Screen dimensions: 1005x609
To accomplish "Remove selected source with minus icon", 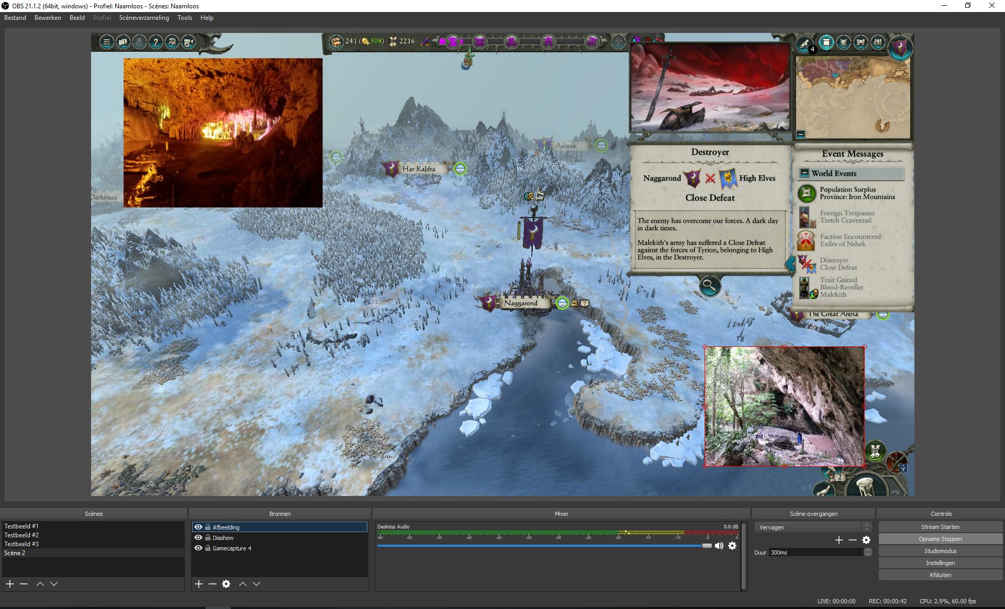I will tap(212, 584).
